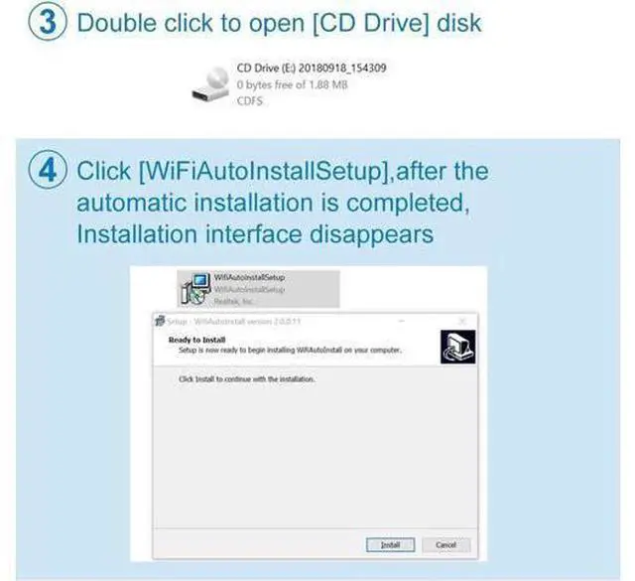635x581 pixels.
Task: Click the CDFS file system label
Action: pos(249,100)
